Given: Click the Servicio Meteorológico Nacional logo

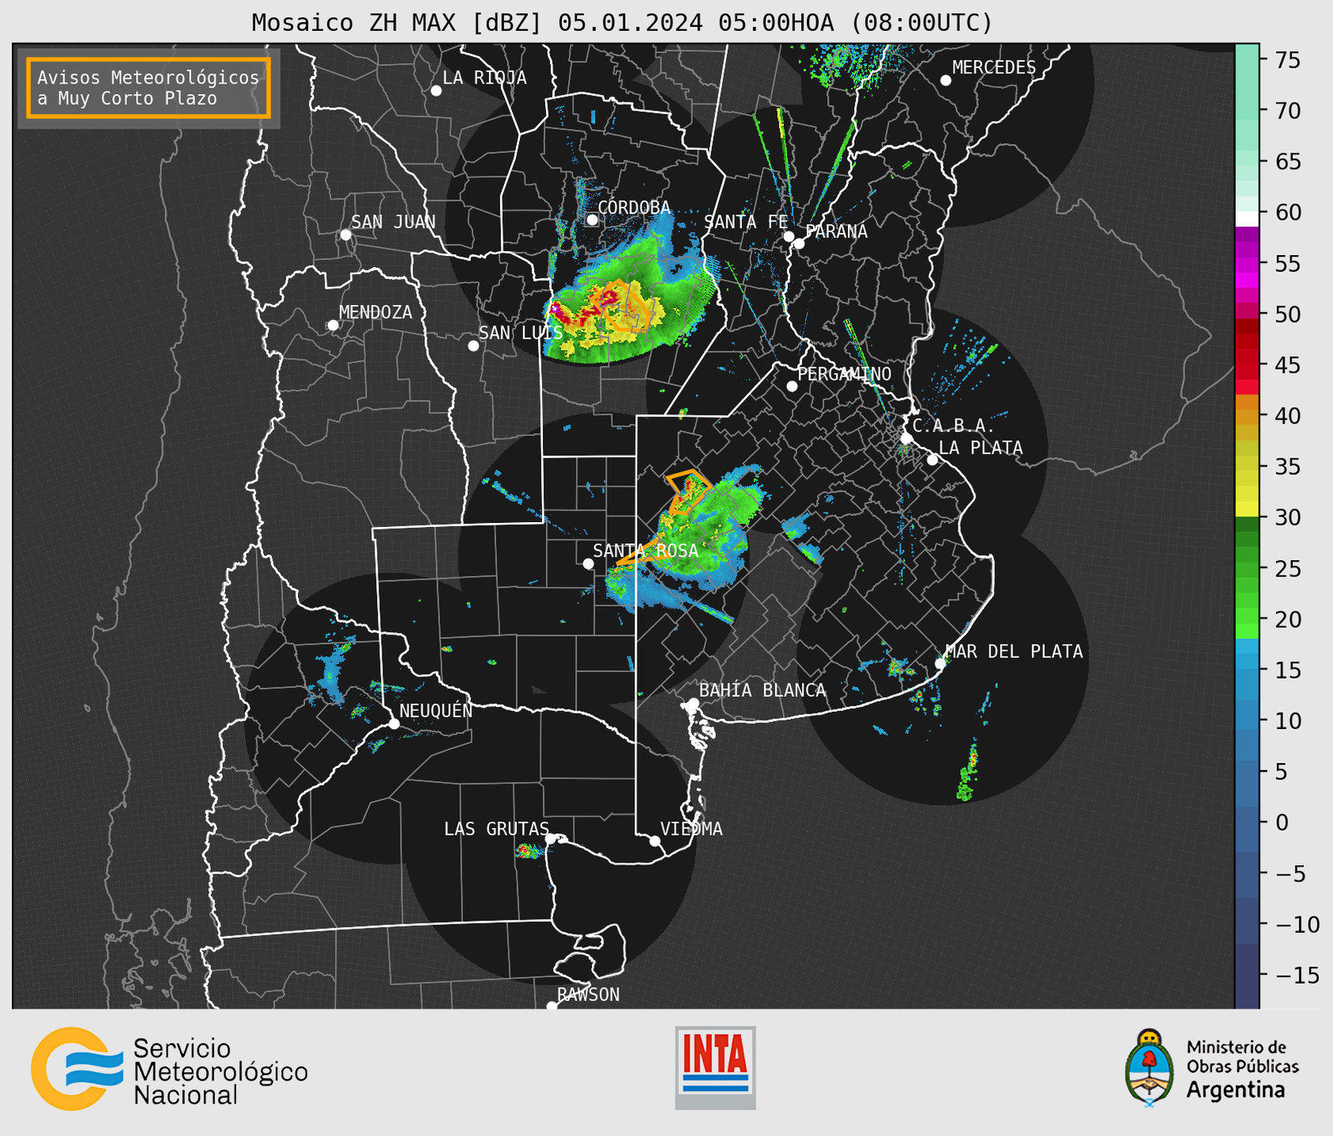Looking at the screenshot, I should click(x=169, y=1069).
